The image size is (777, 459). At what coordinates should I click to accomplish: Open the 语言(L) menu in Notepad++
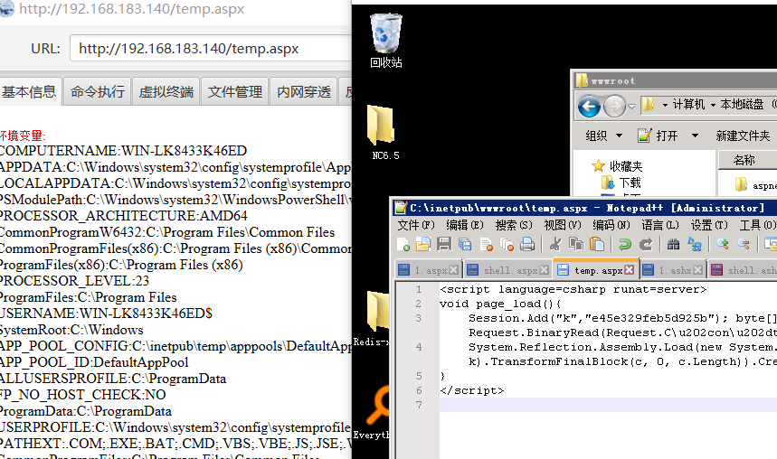(x=660, y=225)
